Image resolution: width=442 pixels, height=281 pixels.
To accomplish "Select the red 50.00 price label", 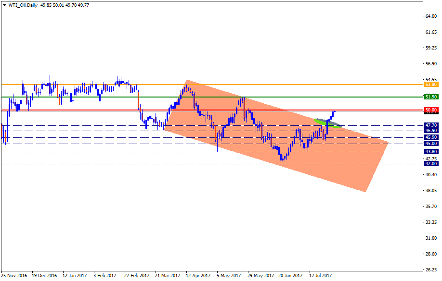I will click(430, 110).
